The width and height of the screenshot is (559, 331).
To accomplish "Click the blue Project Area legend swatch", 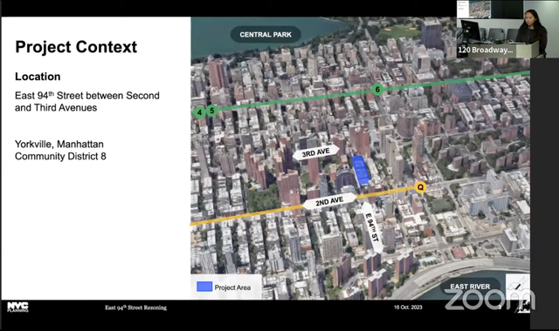I will click(204, 287).
